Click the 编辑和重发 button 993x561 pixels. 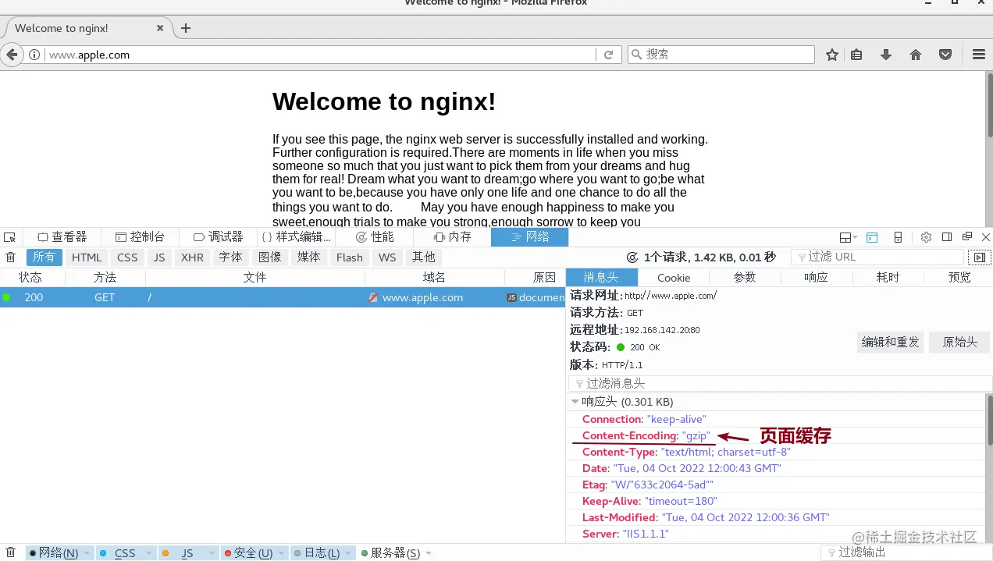click(x=890, y=342)
